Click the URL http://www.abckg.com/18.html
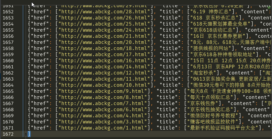The image size is (272, 139). (104, 48)
